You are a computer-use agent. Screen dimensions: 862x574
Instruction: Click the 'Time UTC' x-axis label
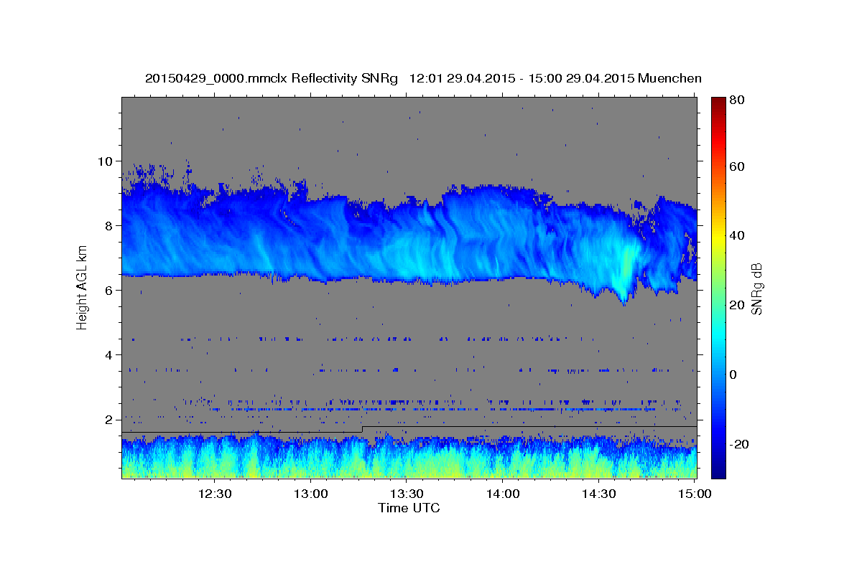click(409, 508)
